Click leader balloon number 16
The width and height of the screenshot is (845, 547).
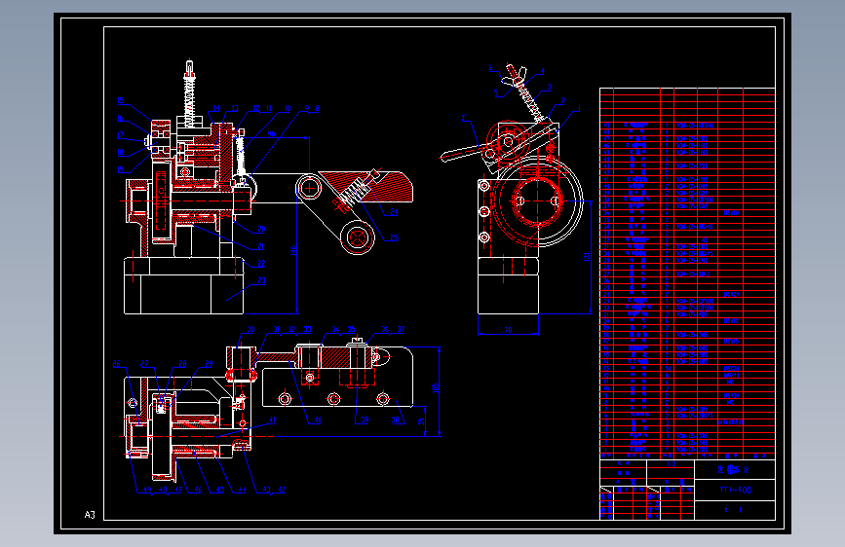coord(120,118)
